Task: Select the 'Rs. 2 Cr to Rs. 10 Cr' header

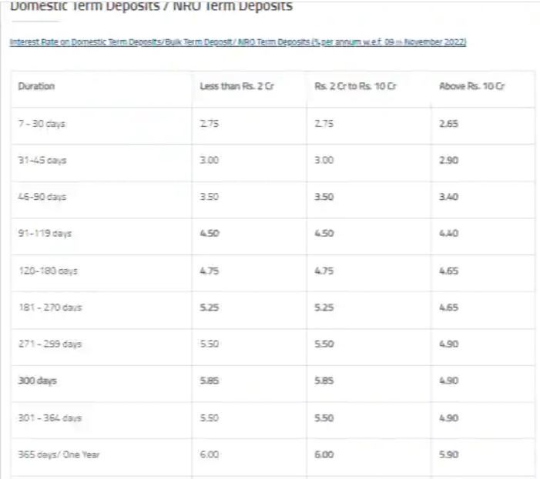Action: coord(355,86)
